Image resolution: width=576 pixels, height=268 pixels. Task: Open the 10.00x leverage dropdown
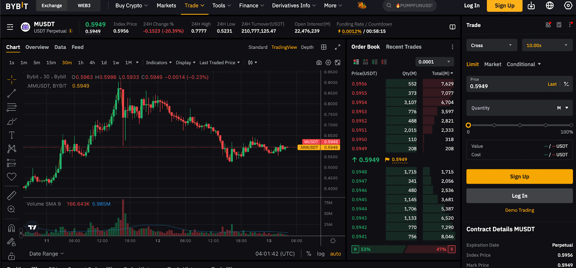tap(547, 45)
